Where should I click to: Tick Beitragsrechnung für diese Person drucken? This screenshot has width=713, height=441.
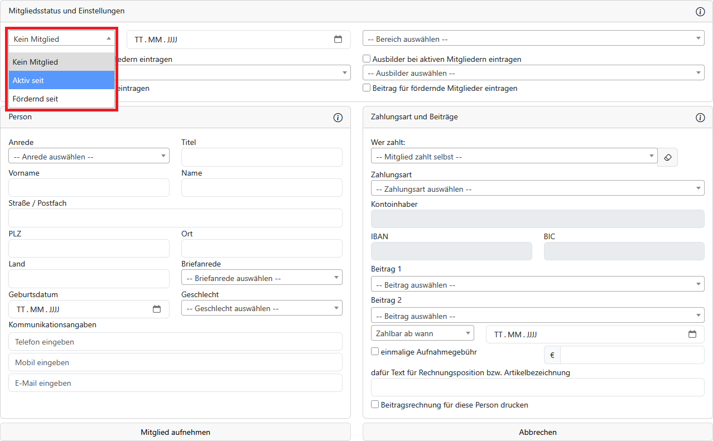tap(375, 404)
